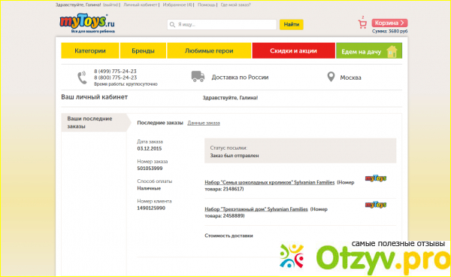The image size is (451, 277).
Task: Focus the 'Я ищу...' search field
Action: point(222,25)
